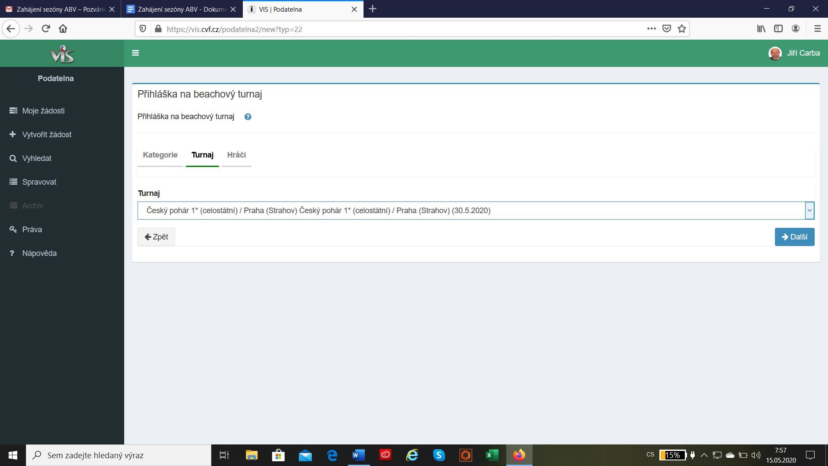Screen dimensions: 828x466
Task: Click the Save to Pocket icon
Action: (667, 29)
